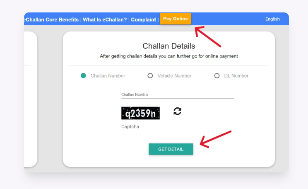Viewport: 308px width, 189px height.
Task: Click the orange Pay Online button
Action: [176, 19]
